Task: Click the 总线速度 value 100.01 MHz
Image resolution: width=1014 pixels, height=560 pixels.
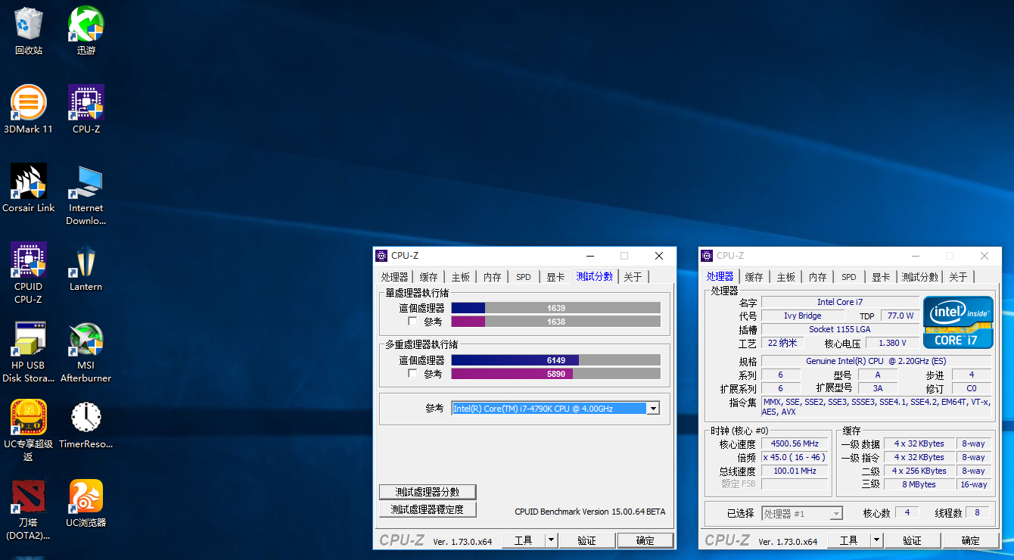Action: click(795, 471)
